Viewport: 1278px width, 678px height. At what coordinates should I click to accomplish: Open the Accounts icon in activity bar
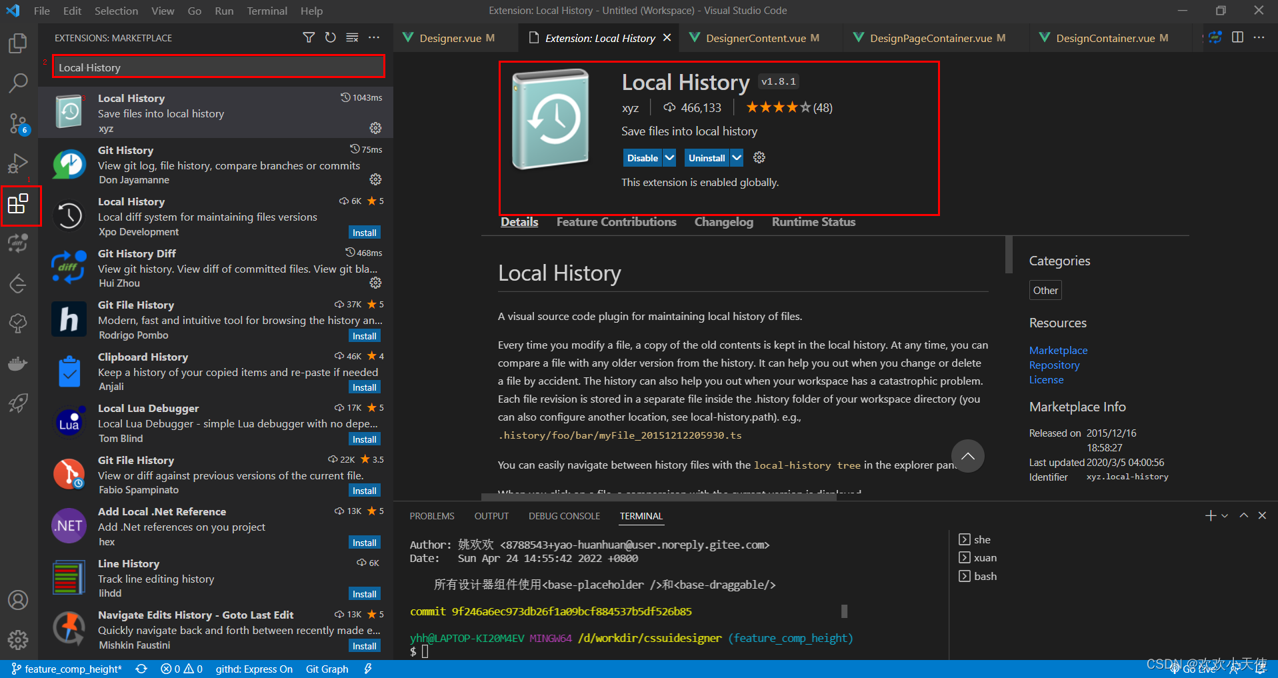(18, 600)
